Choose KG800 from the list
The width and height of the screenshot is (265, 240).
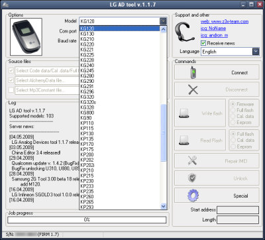point(119,113)
